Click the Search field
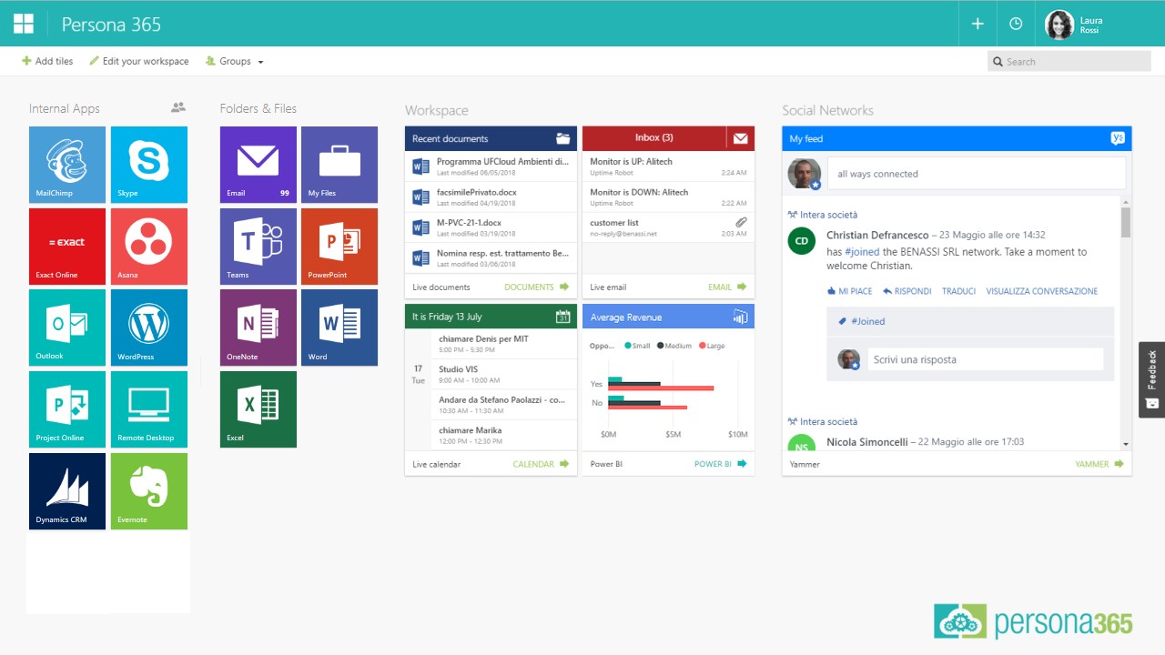The image size is (1165, 655). click(x=1069, y=62)
